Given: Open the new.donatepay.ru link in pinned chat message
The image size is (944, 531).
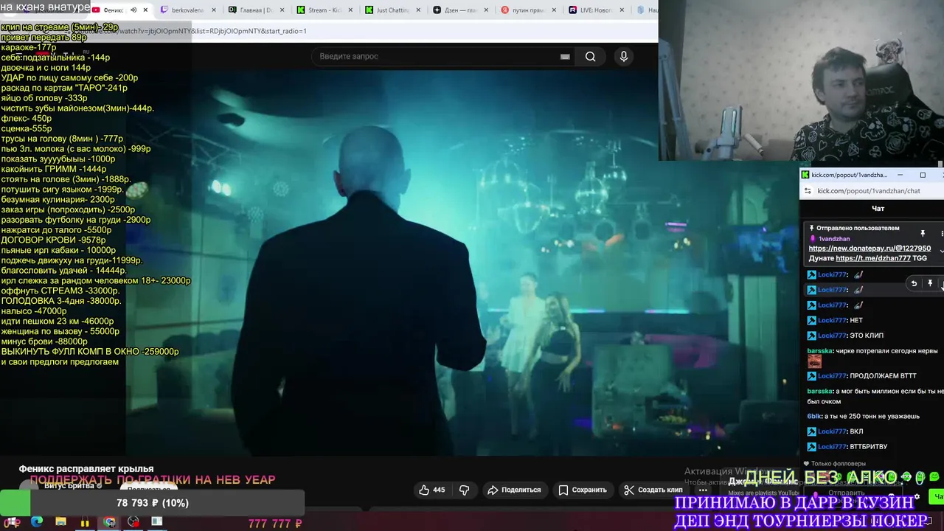Looking at the screenshot, I should (x=870, y=249).
